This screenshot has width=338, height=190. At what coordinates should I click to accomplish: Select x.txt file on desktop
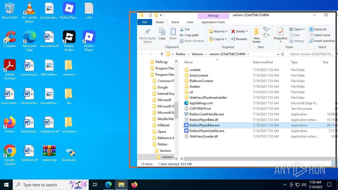[x=89, y=11]
